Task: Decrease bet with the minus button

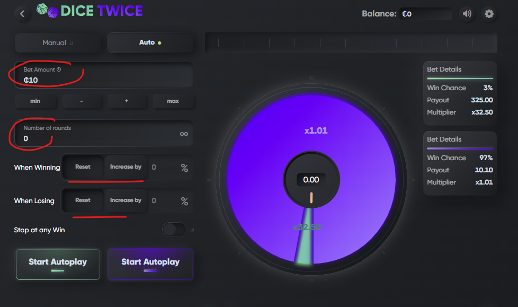Action: tap(82, 101)
